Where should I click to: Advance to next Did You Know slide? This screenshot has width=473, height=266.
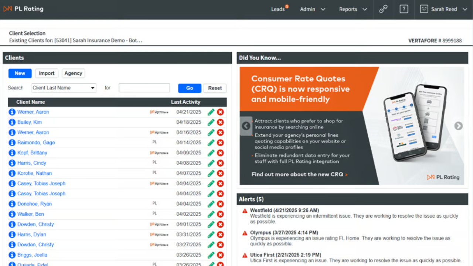[x=459, y=126]
